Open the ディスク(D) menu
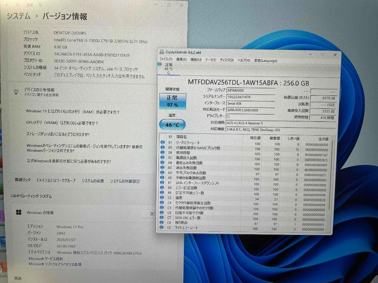The image size is (378, 283). pos(226,60)
